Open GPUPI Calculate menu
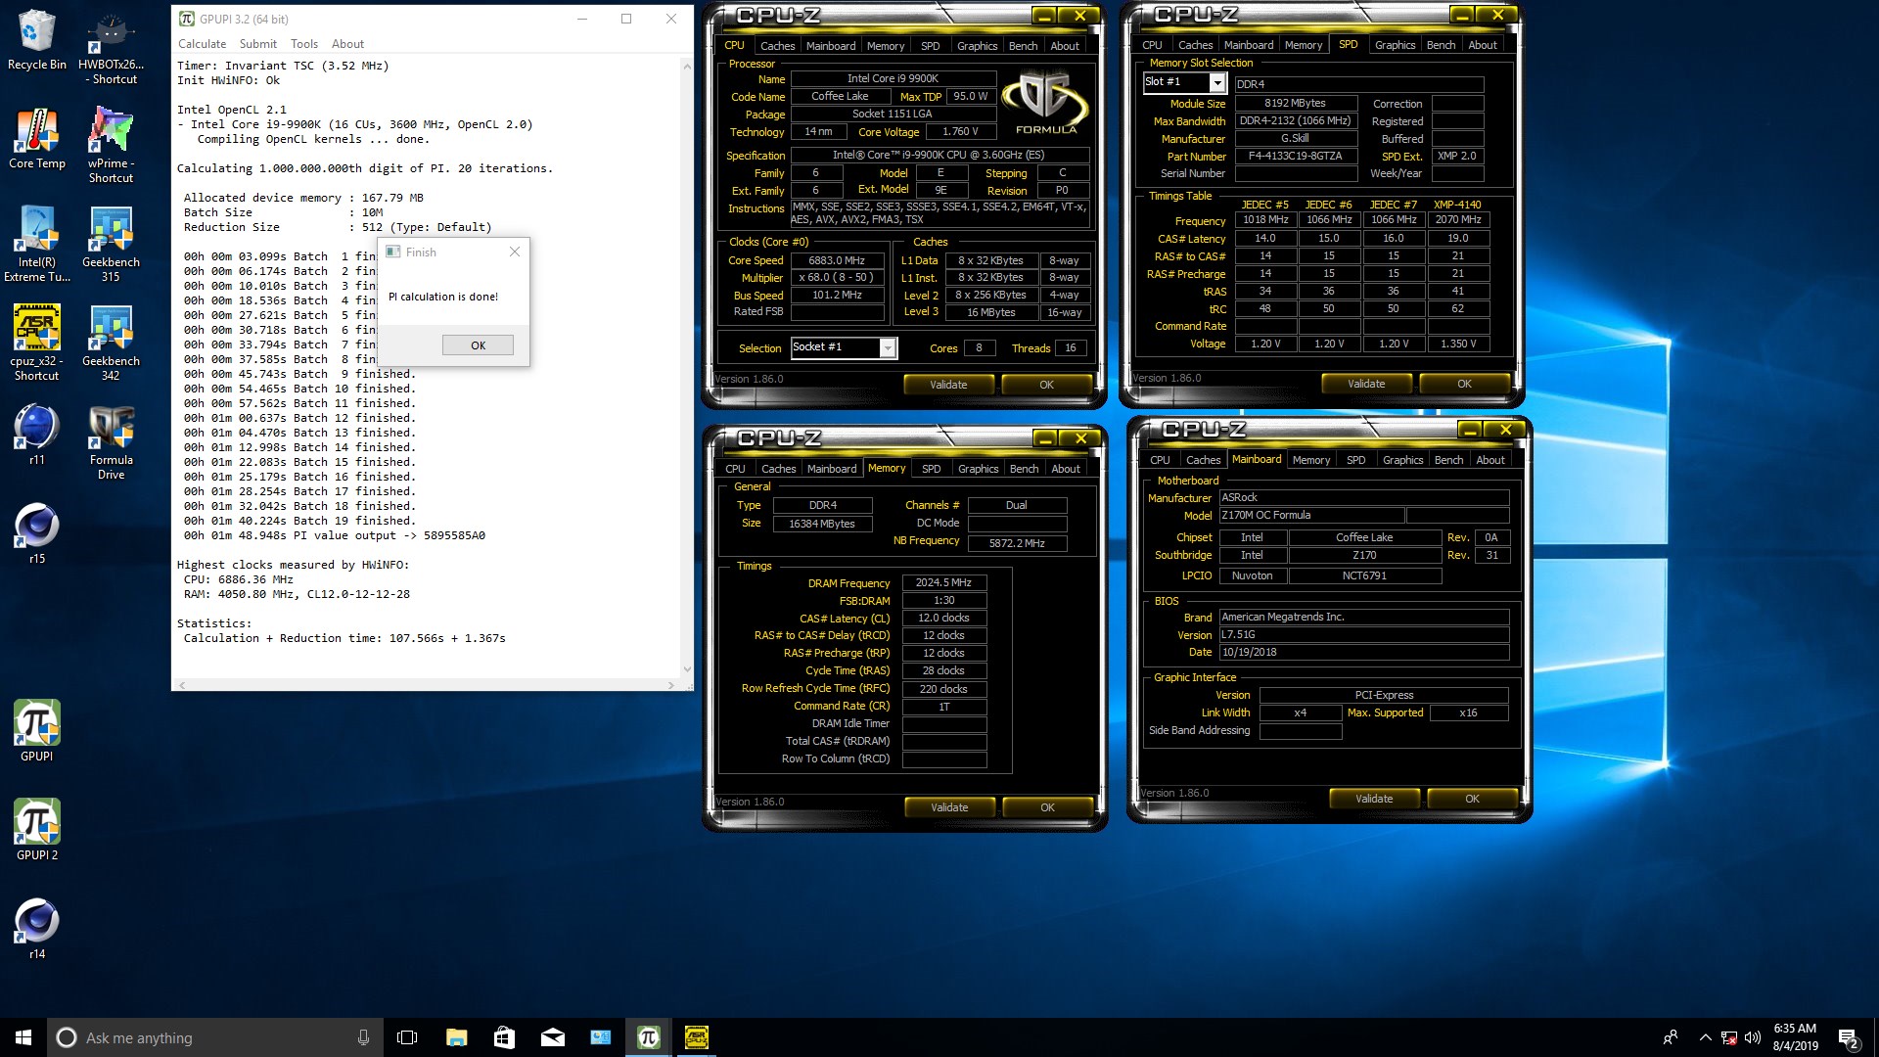 (202, 44)
